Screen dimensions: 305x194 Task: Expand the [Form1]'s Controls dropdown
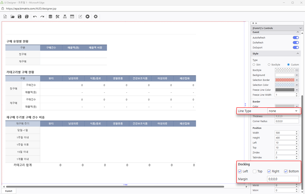click(300, 28)
